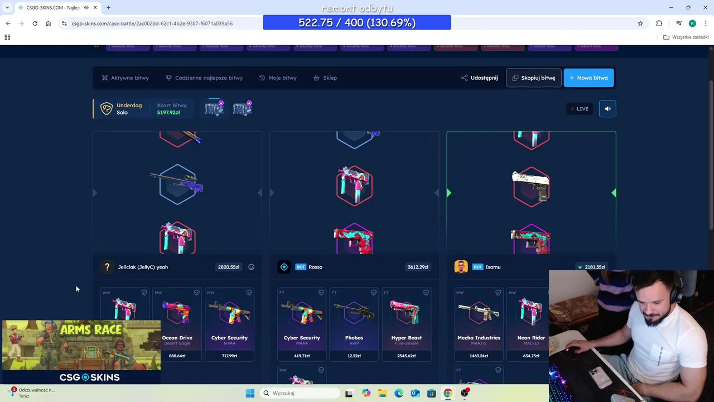Screen dimensions: 714x402
Task: Open File Explorer from taskbar
Action: [x=382, y=393]
